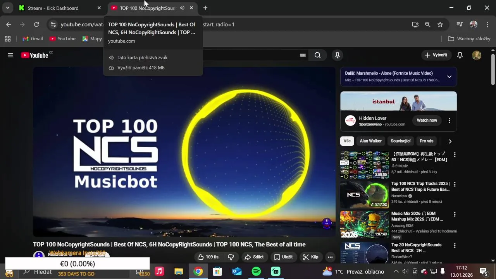Viewport: 496px width, 279px height.
Task: Start voice search with the microphone
Action: [x=338, y=55]
